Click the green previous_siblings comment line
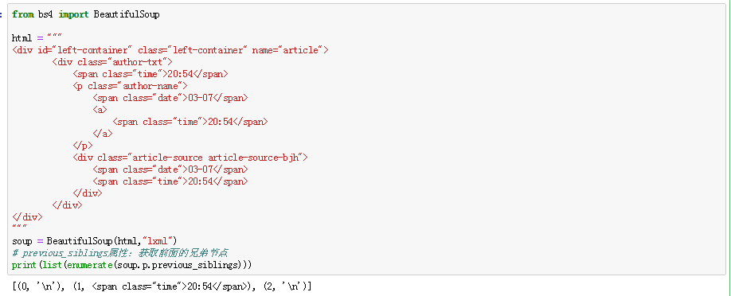This screenshot has width=731, height=296. point(119,253)
